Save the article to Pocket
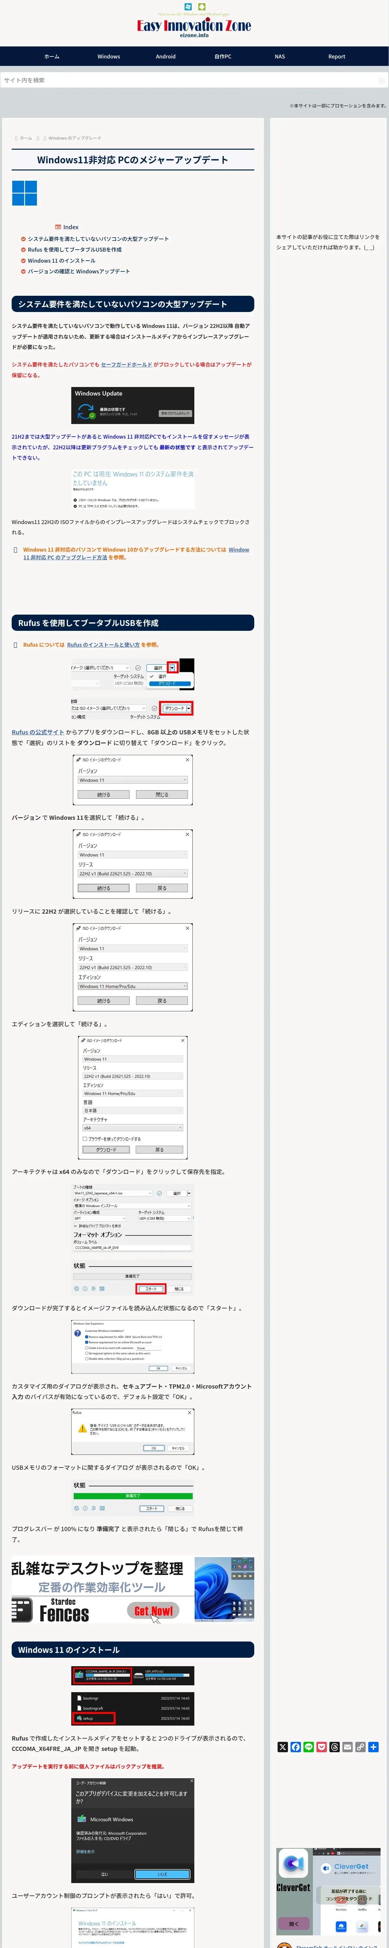Viewport: 389px width, 1948px height. pyautogui.click(x=321, y=1747)
